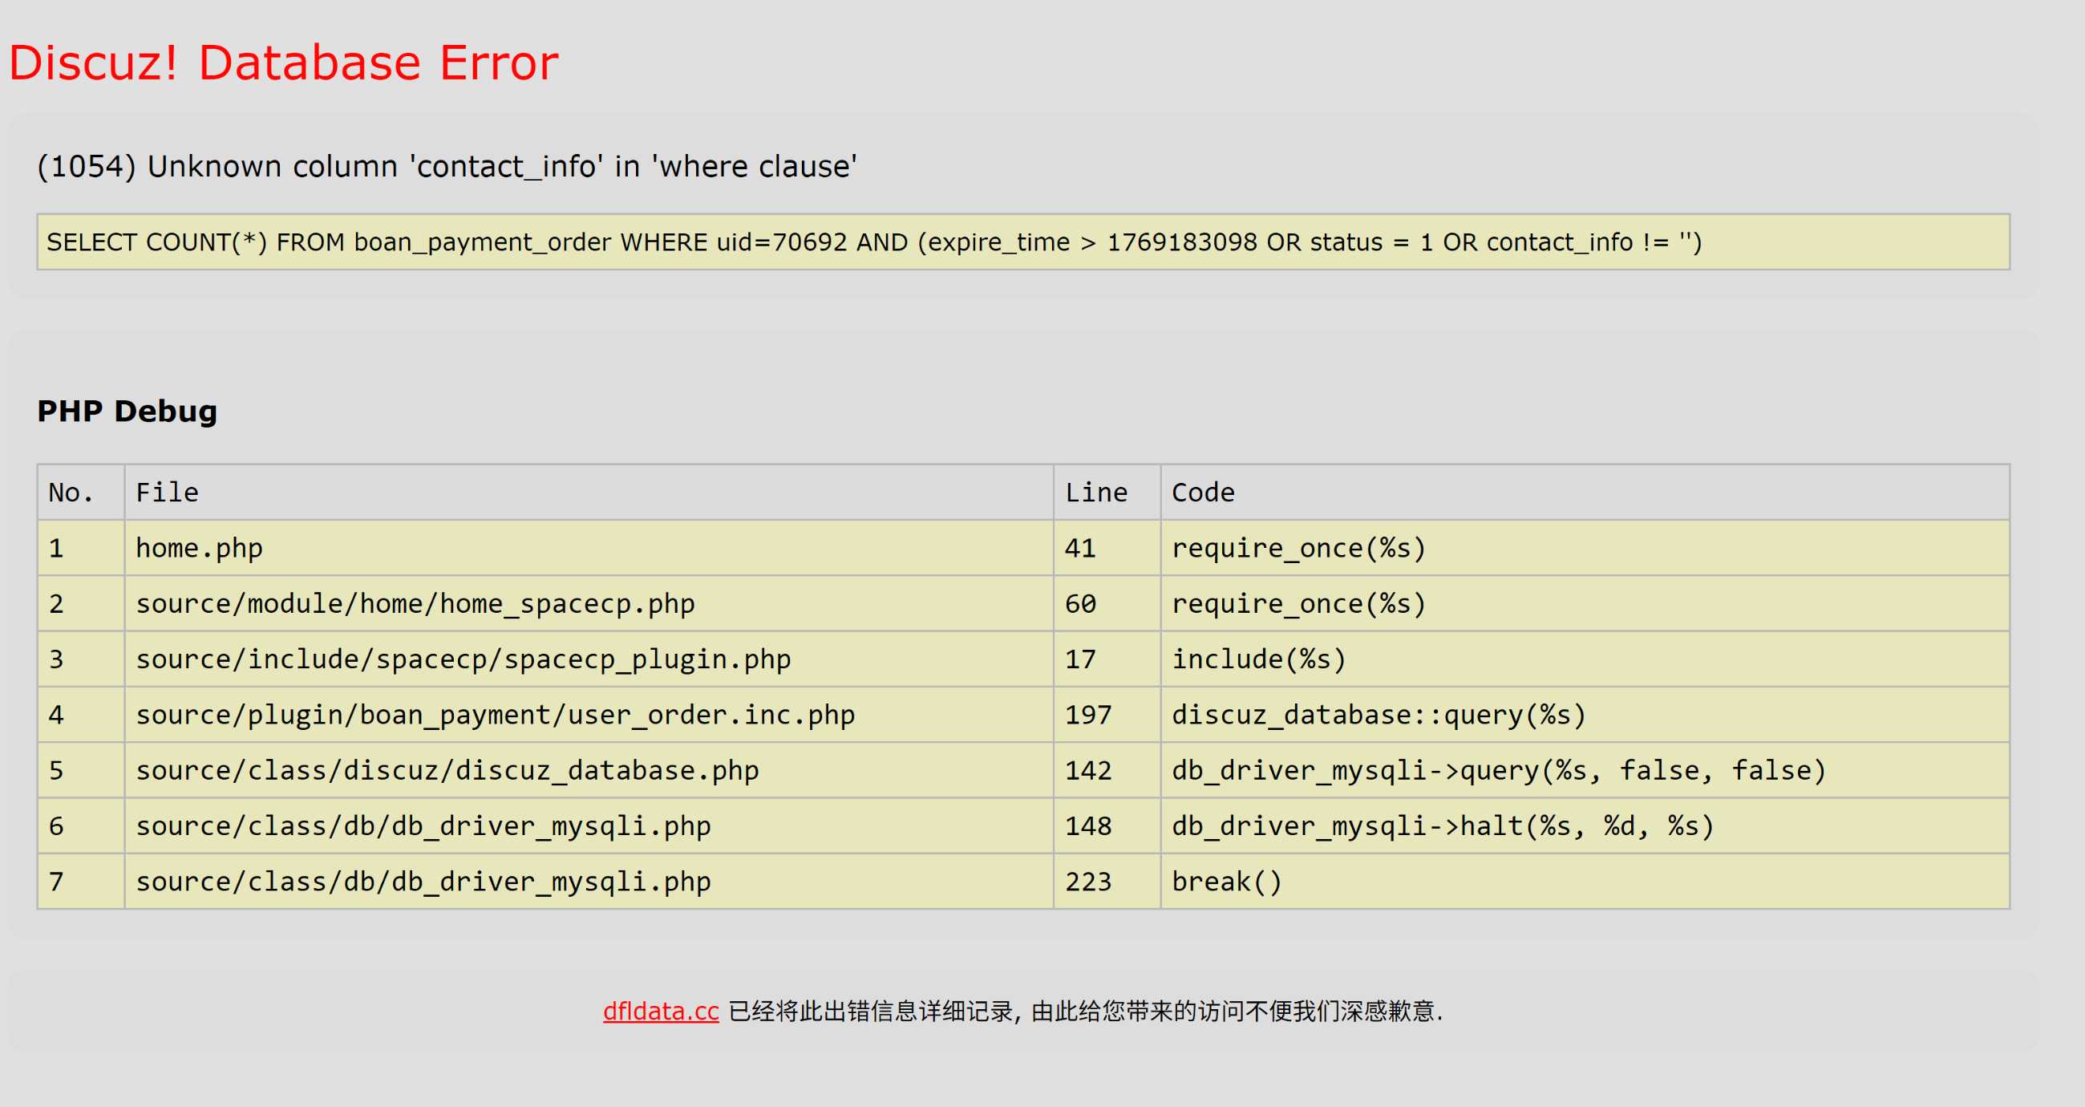Click the discuz_database::query(%s) code cell
2085x1107 pixels.
coord(1379,715)
